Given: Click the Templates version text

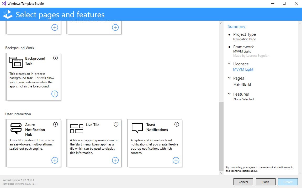Looking at the screenshot, I should pos(20,184).
